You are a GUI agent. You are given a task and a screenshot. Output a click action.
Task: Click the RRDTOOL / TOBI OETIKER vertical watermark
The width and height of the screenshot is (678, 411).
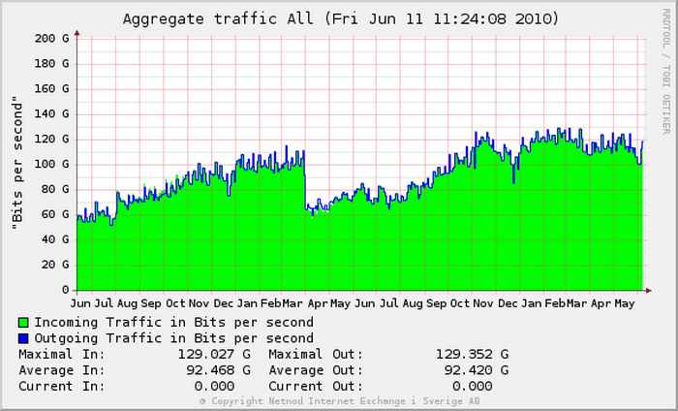(x=666, y=72)
